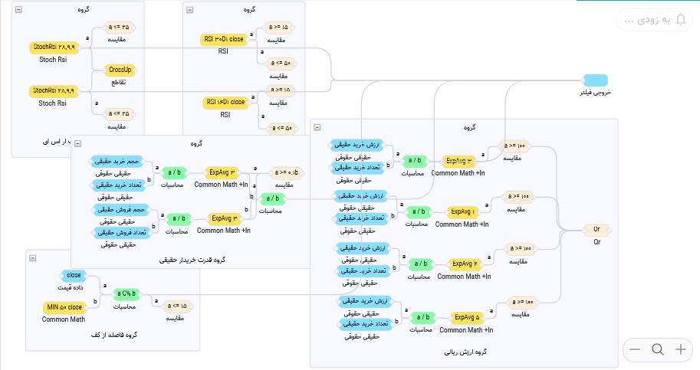Collapse the Stoch Rsi group
The height and width of the screenshot is (370, 700).
[18, 9]
